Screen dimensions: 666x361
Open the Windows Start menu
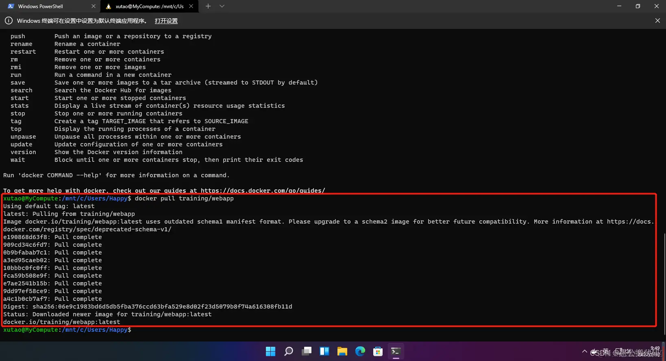pos(270,351)
